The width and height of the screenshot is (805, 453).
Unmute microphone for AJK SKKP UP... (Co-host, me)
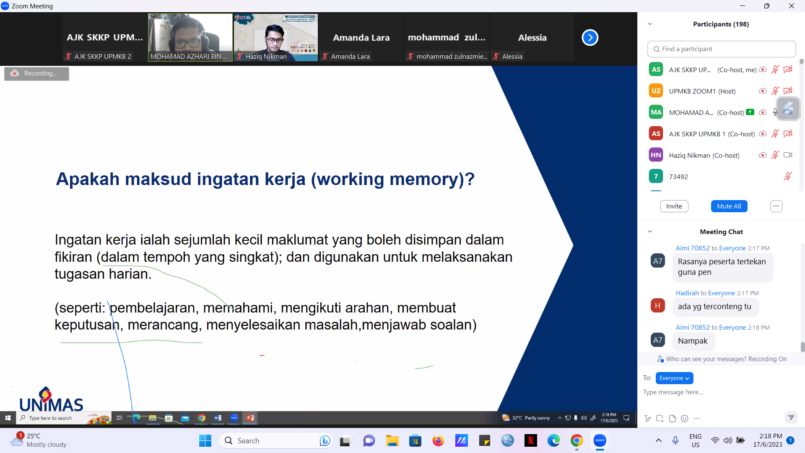[775, 70]
